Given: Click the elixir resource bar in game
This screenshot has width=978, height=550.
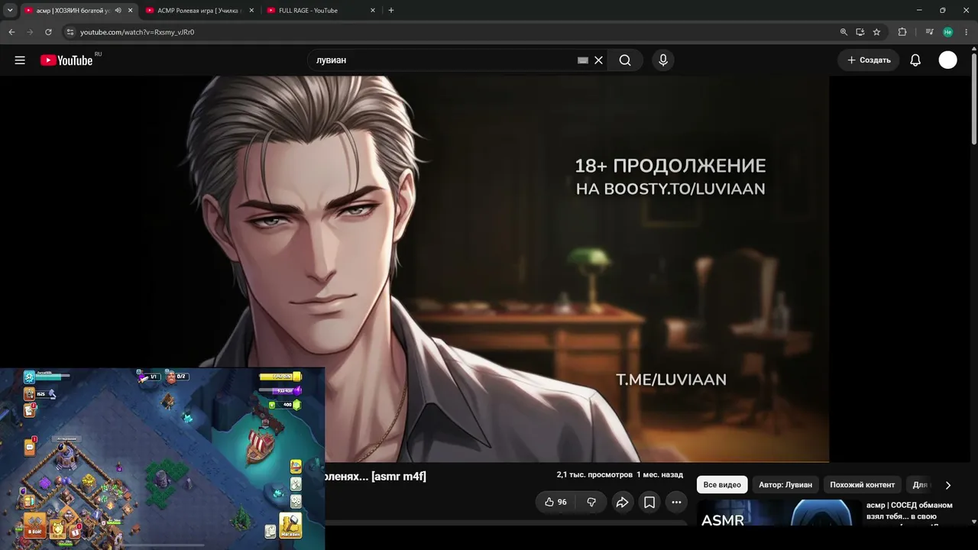Looking at the screenshot, I should point(280,390).
